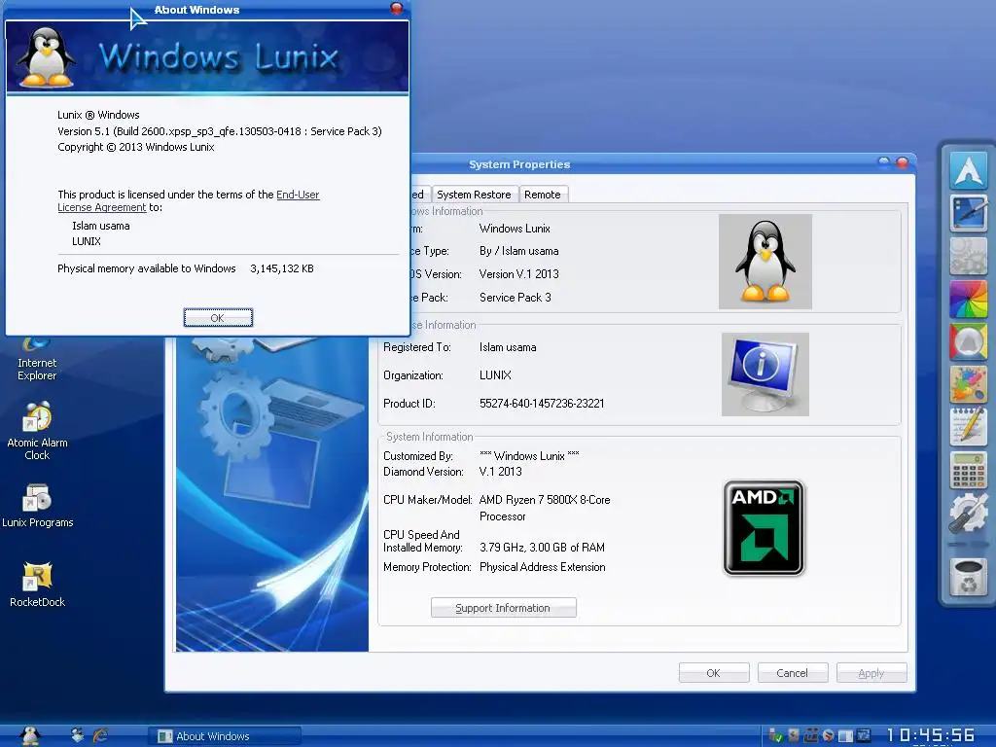Viewport: 996px width, 747px height.
Task: Open the grey gears icon in the dock
Action: pyautogui.click(x=969, y=256)
